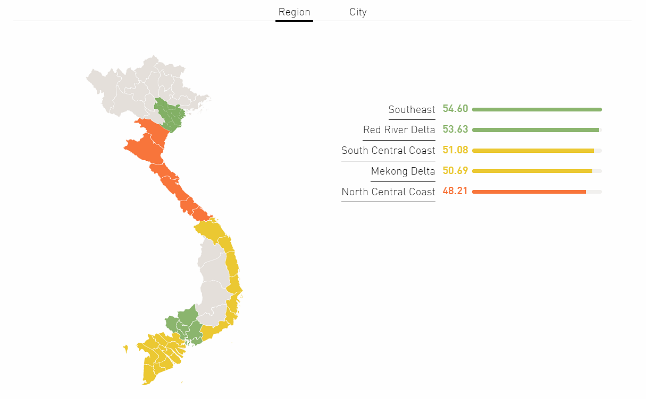The height and width of the screenshot is (399, 646).
Task: Click the 54.60 Southeast score value
Action: (455, 109)
